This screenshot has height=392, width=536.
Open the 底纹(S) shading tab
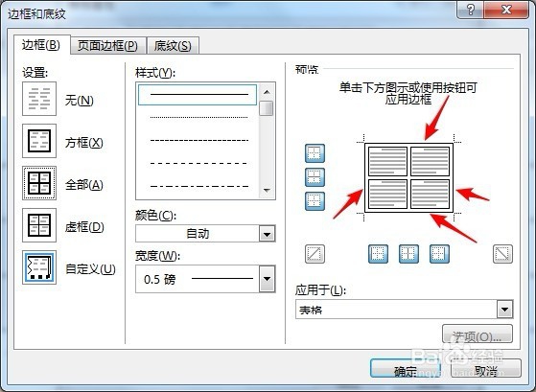[173, 46]
